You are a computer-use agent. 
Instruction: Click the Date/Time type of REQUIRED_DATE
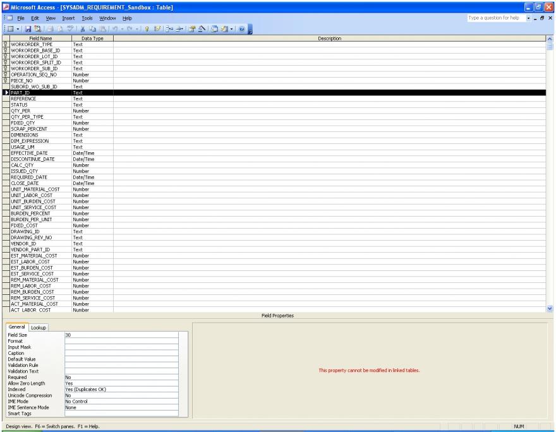coord(83,177)
